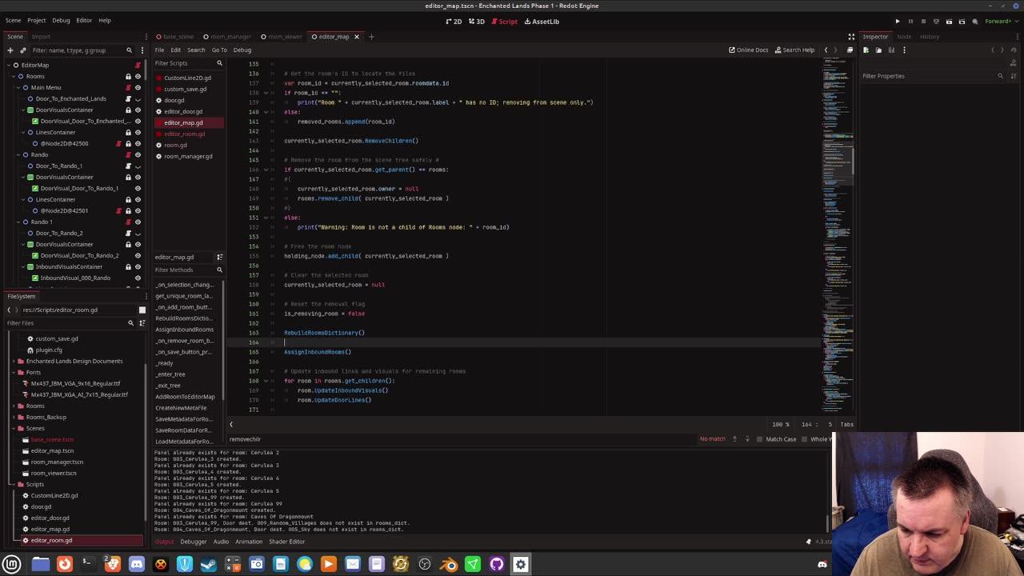The image size is (1024, 576).
Task: Collapse the Rooms node in scene tree
Action: 13,76
